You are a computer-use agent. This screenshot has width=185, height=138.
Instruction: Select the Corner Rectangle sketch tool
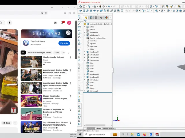pos(79,27)
